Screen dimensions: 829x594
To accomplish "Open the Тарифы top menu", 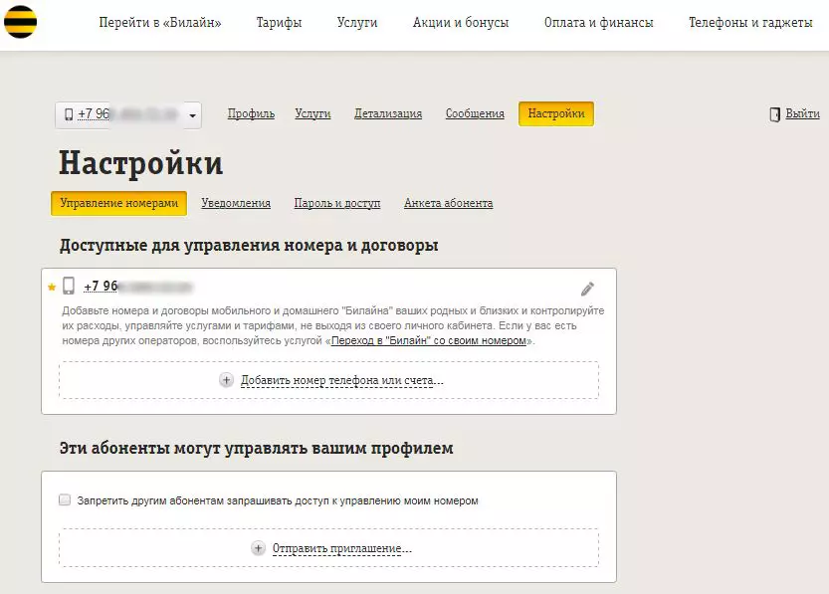I will (x=279, y=23).
